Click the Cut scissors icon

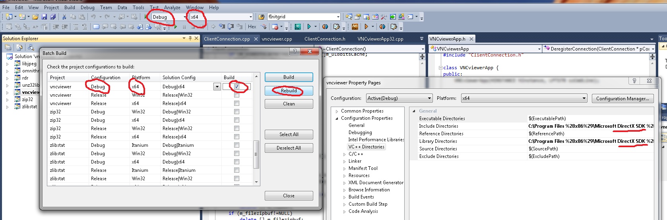(x=64, y=17)
